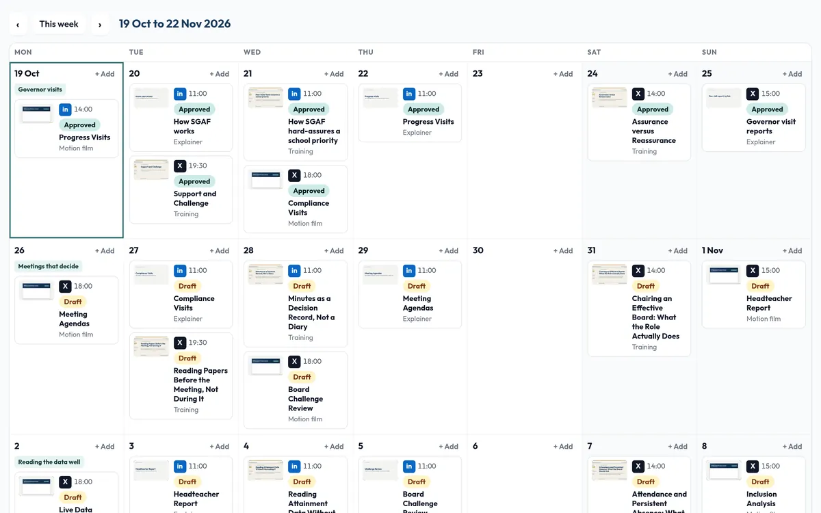
Task: Open Governor visit reports post title
Action: pos(771,127)
